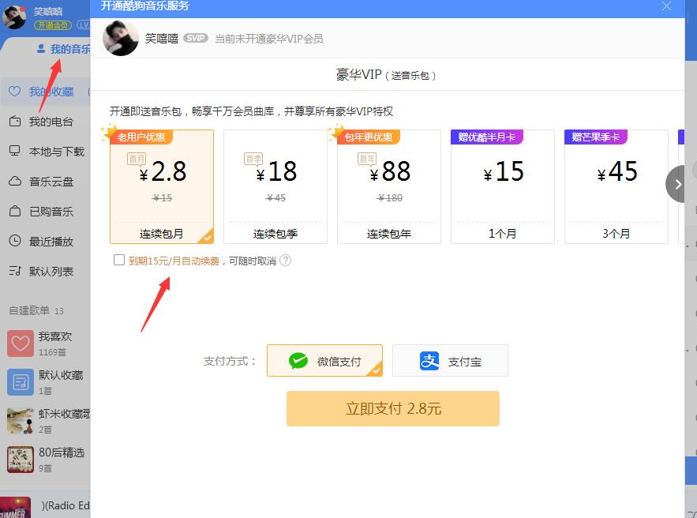Click the now-playing album cover at bottom
Image resolution: width=697 pixels, height=518 pixels.
coord(15,508)
